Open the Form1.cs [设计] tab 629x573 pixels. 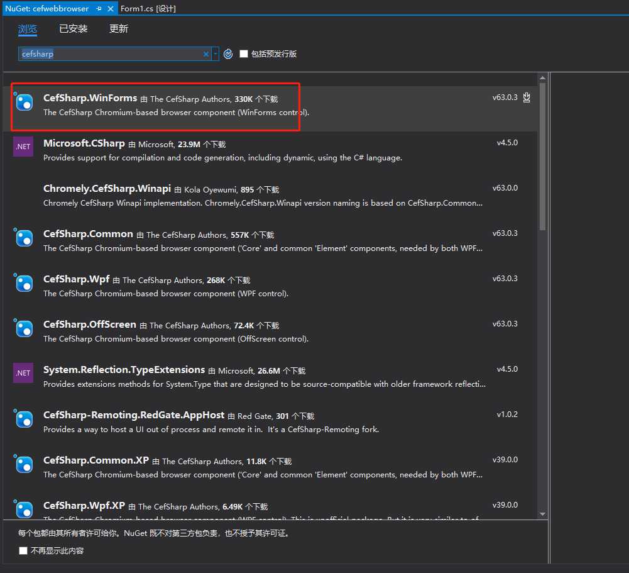148,8
